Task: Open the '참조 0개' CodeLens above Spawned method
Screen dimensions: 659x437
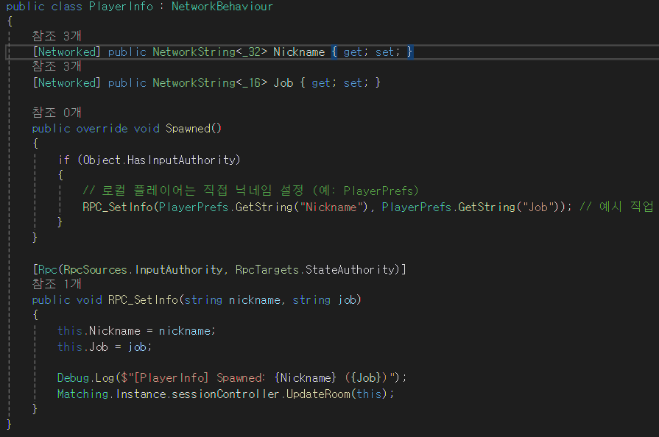Action: pyautogui.click(x=57, y=113)
